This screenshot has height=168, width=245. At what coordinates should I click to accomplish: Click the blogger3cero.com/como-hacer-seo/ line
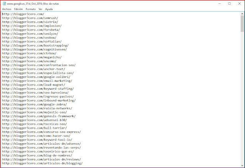36,136
